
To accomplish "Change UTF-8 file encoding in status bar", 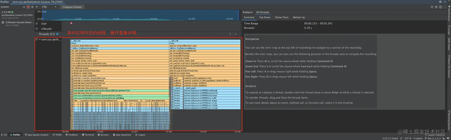I will 409,139.
